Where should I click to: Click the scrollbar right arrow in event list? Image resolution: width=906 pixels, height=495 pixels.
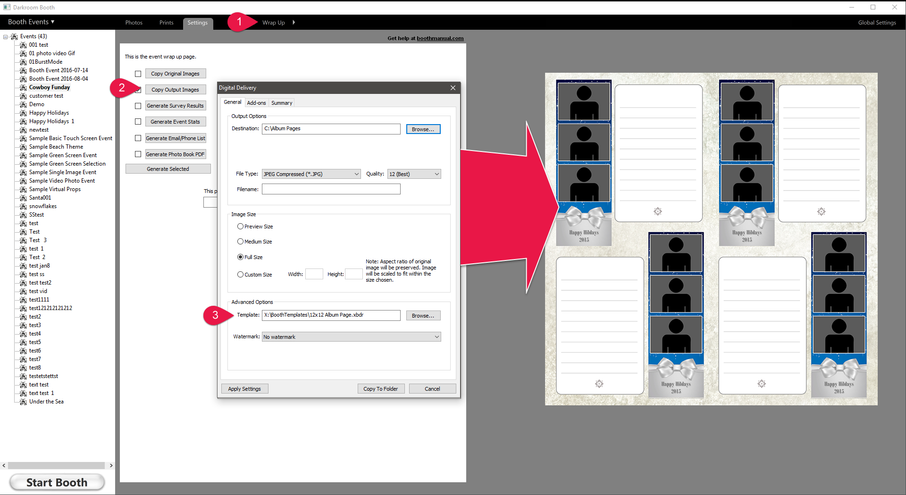[111, 465]
